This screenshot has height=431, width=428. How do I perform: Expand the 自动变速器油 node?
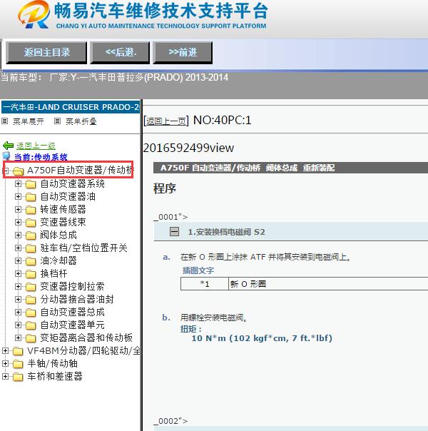coord(18,196)
